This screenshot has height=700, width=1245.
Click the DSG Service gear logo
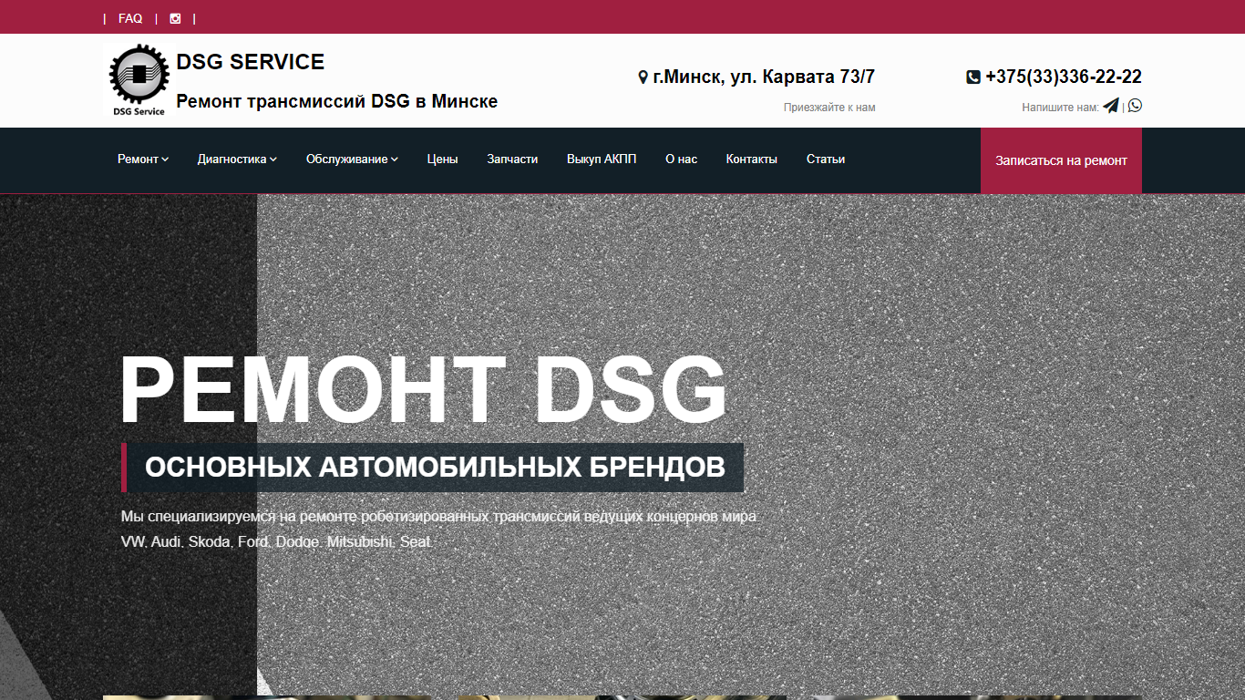[139, 80]
